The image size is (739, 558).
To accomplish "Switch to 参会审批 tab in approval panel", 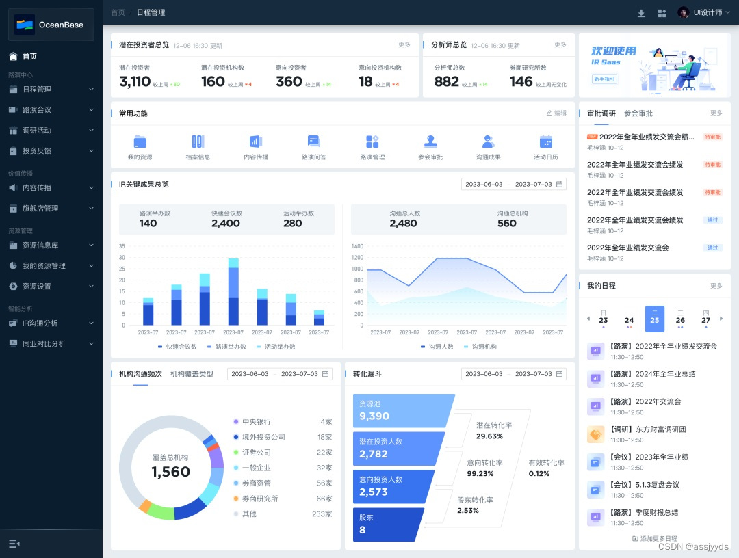I will point(638,114).
